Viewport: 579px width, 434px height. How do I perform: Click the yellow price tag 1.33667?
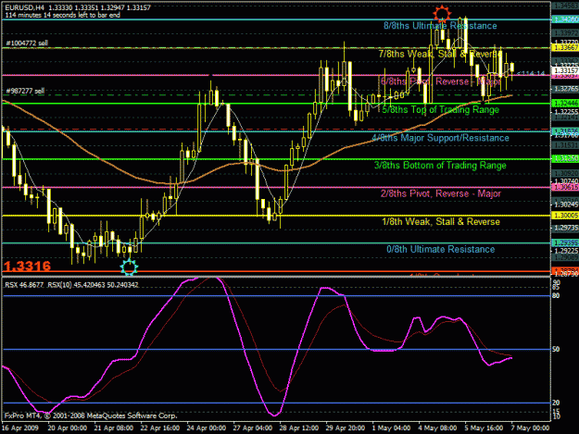click(x=565, y=47)
